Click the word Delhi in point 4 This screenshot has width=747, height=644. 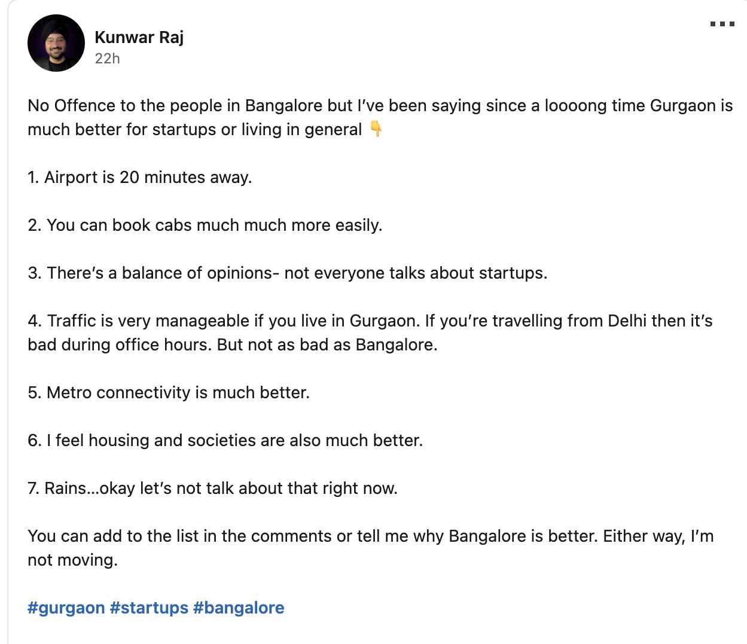pyautogui.click(x=628, y=321)
